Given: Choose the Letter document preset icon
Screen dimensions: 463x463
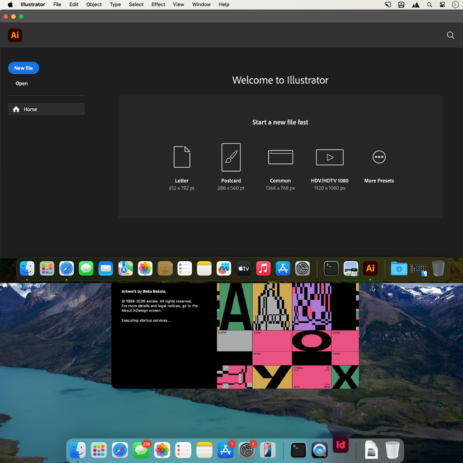Looking at the screenshot, I should click(182, 157).
